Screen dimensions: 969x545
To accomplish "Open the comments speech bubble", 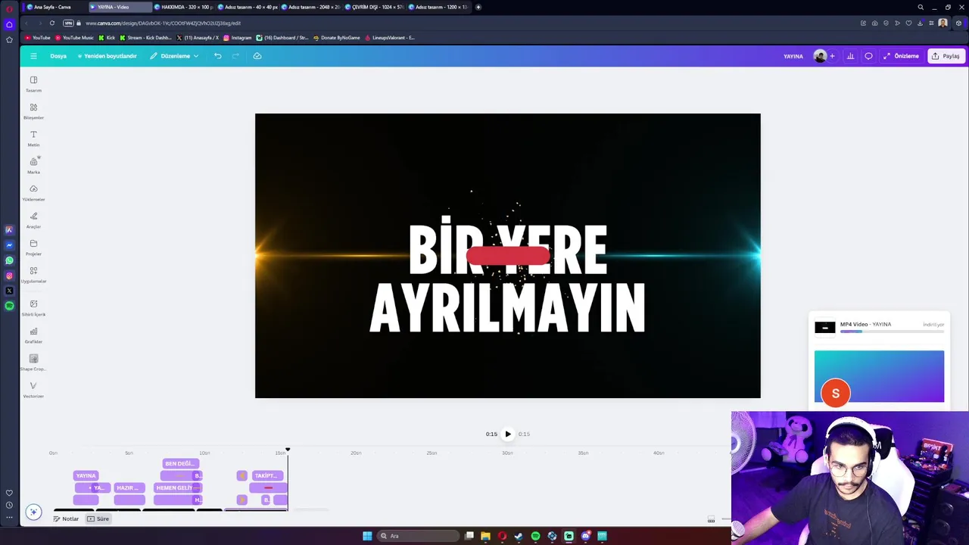I will [868, 56].
